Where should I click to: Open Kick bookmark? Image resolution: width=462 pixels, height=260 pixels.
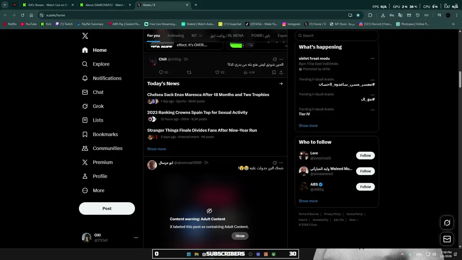(x=46, y=24)
